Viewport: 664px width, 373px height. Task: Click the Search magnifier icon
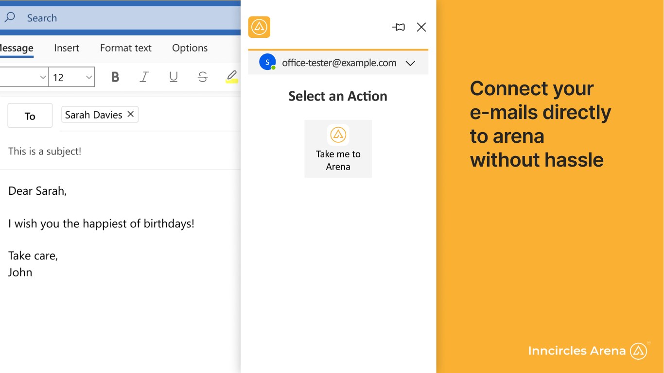click(x=9, y=17)
